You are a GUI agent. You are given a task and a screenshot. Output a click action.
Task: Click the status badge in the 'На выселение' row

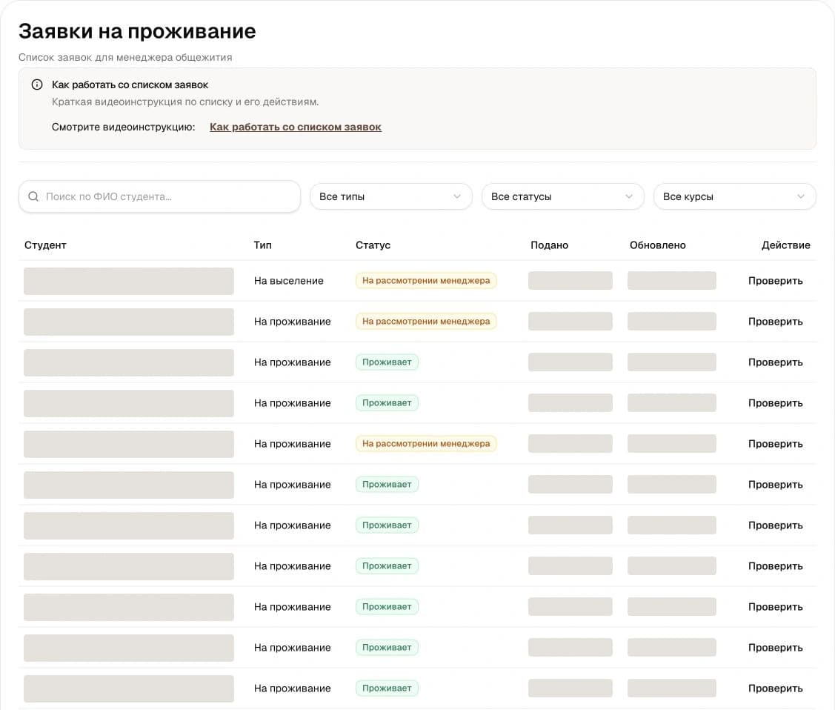pyautogui.click(x=425, y=281)
